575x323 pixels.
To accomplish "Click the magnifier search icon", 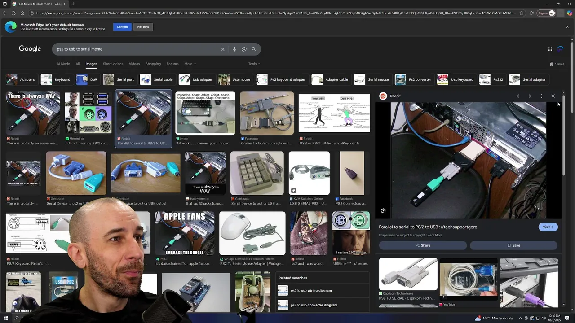I will pyautogui.click(x=254, y=49).
